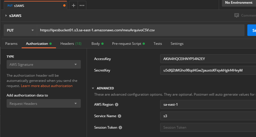Open the Body tab
Screen dimensions: 256x137
click(x=96, y=44)
